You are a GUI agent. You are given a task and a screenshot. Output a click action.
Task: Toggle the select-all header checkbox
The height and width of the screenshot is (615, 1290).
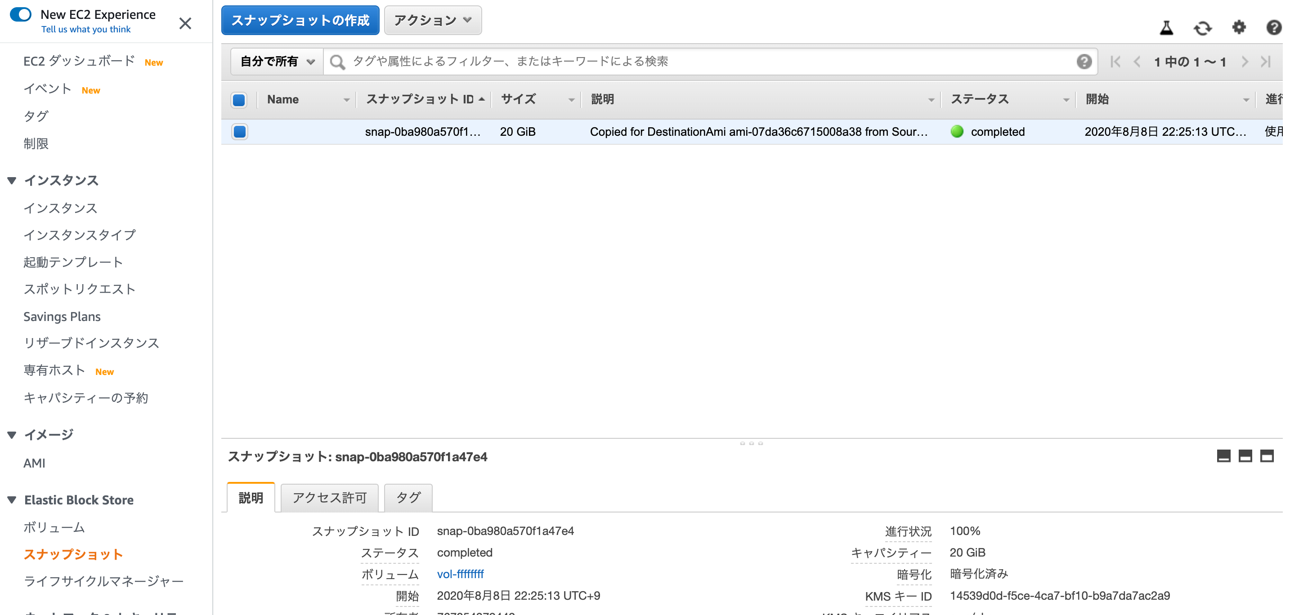pyautogui.click(x=239, y=100)
